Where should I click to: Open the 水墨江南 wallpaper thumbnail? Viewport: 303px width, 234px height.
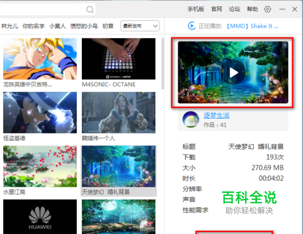coord(40,166)
